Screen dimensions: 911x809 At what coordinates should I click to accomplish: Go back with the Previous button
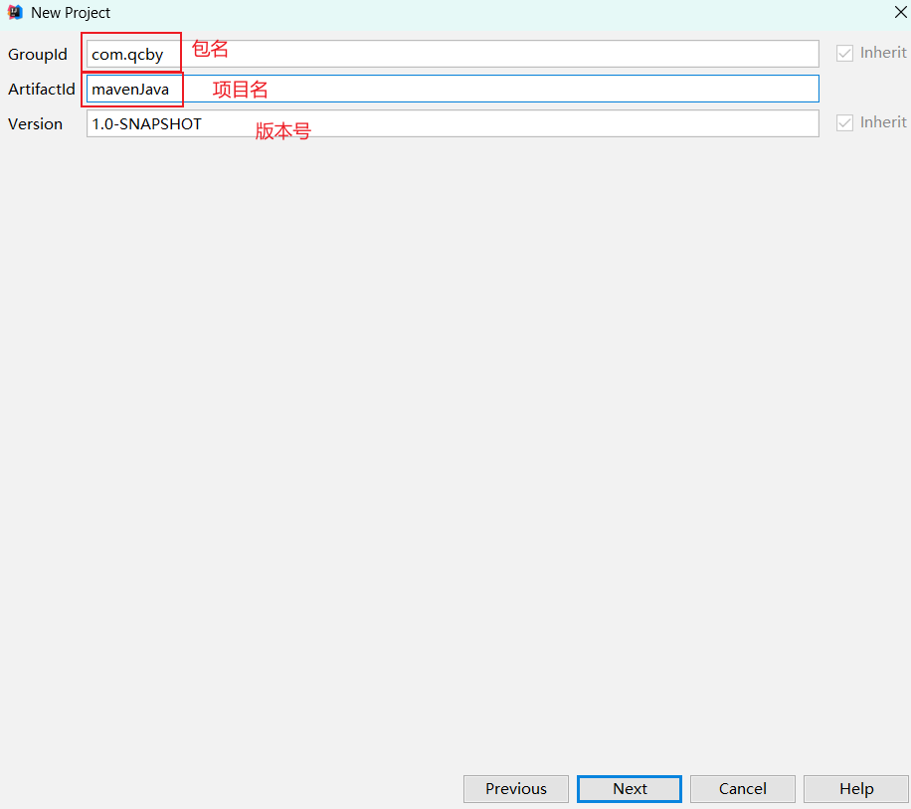pyautogui.click(x=516, y=789)
